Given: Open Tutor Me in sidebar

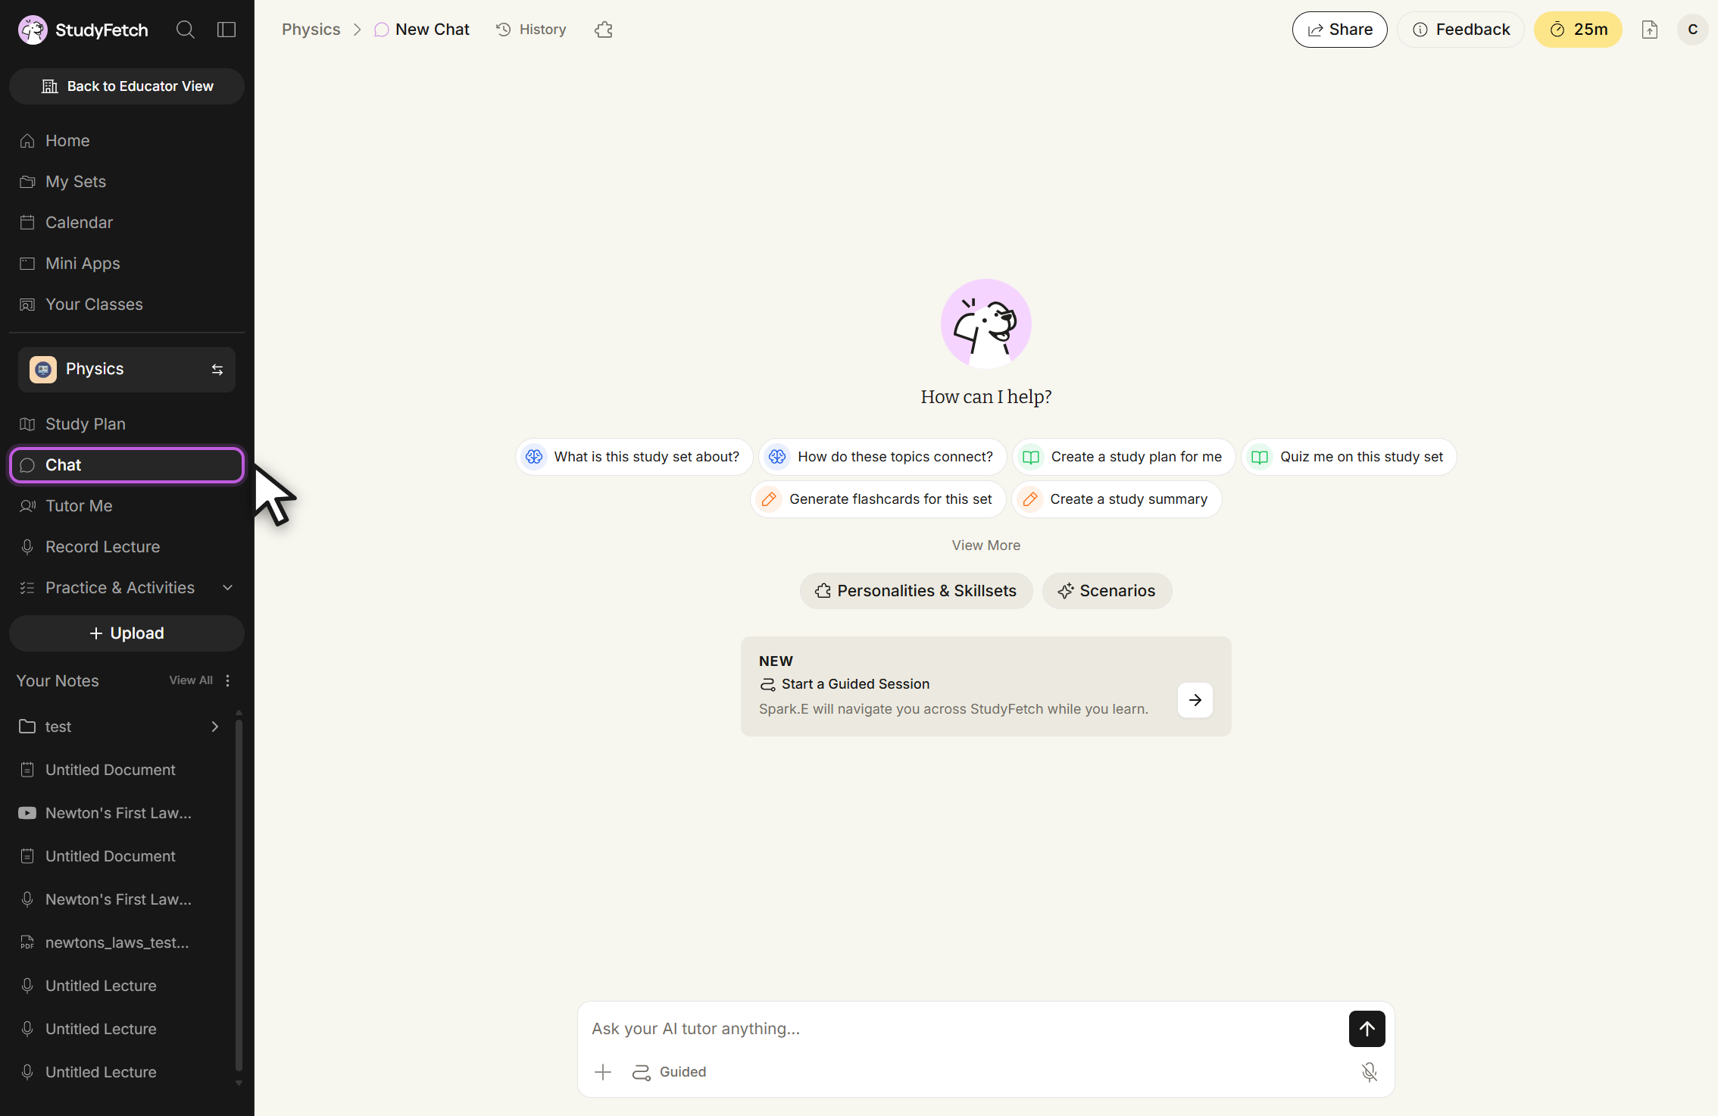Looking at the screenshot, I should pos(127,506).
